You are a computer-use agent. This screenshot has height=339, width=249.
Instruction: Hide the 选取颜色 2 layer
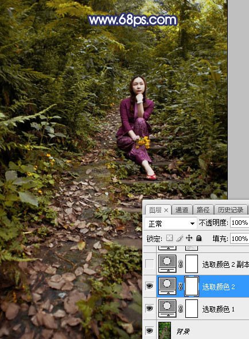pos(150,286)
